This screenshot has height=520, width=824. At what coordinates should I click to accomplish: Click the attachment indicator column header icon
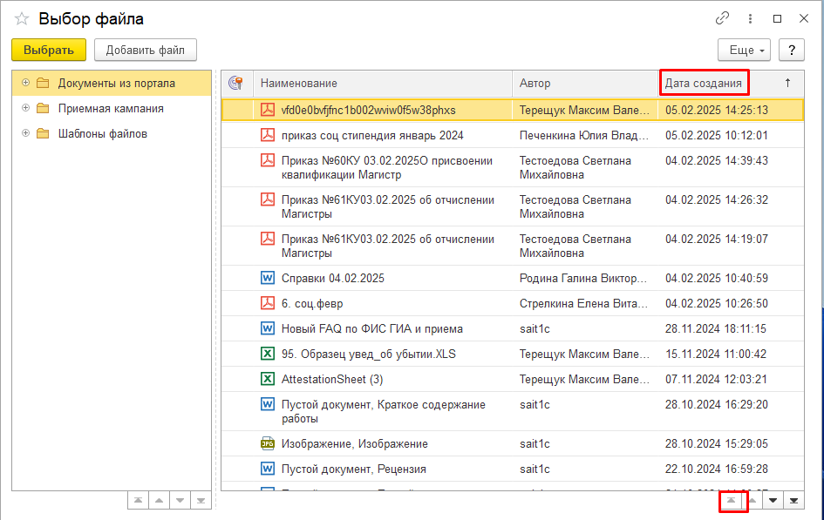(x=235, y=83)
